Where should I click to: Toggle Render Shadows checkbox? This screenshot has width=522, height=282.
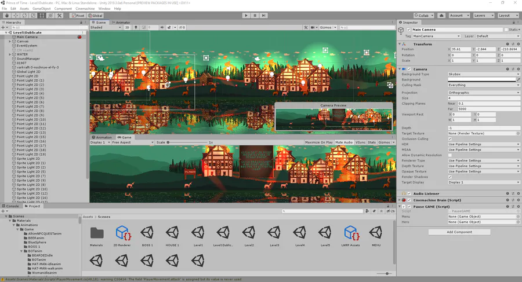450,177
